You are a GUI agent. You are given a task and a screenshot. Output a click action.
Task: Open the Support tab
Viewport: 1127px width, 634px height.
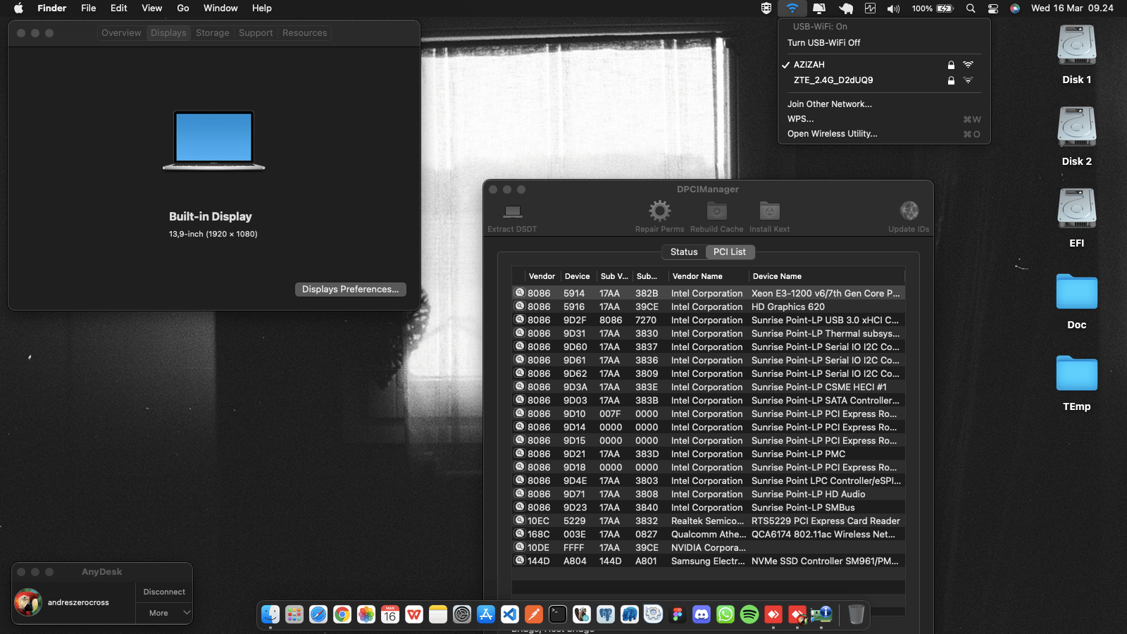click(x=256, y=33)
